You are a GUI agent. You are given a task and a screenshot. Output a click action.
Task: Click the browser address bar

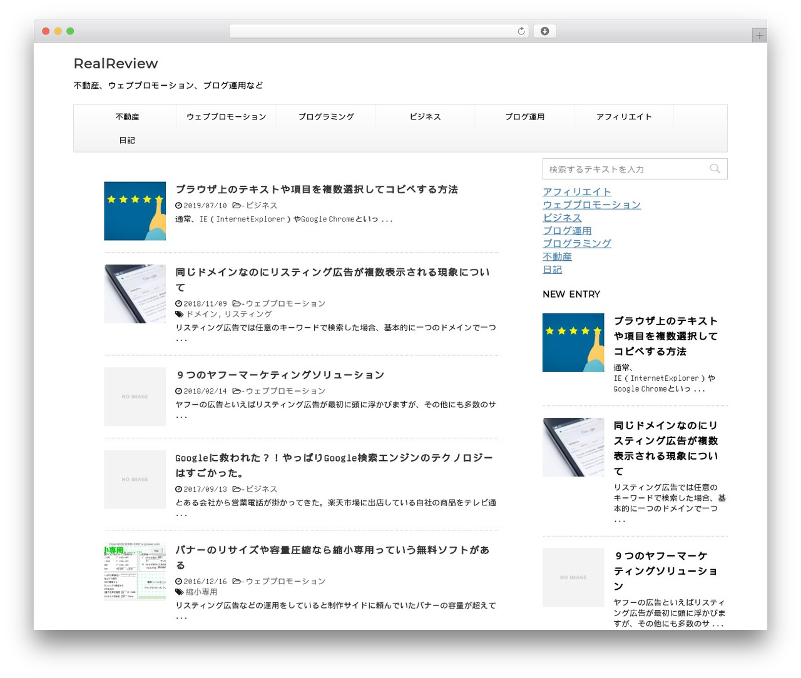click(x=379, y=31)
